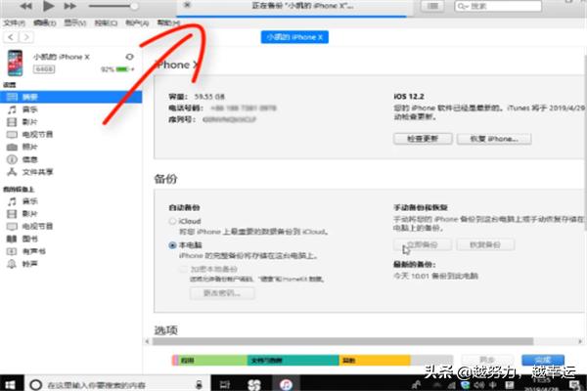Click the blue 完成 button
The height and width of the screenshot is (391, 587).
pyautogui.click(x=543, y=360)
